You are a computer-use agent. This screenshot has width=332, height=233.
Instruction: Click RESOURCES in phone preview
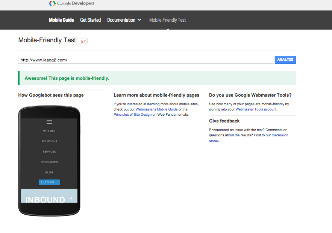tap(49, 162)
